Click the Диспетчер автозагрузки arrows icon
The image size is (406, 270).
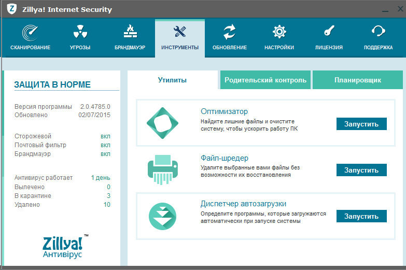point(163,216)
